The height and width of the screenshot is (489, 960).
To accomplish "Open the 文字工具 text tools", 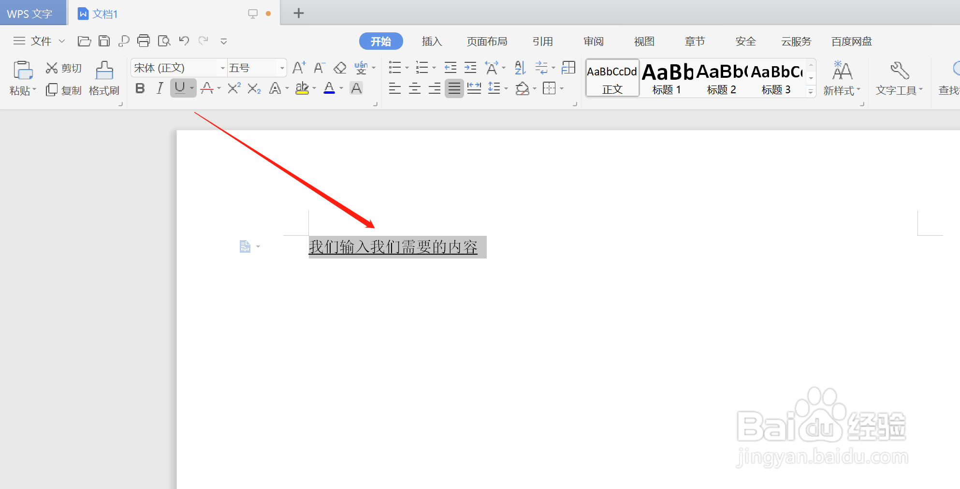I will tap(899, 78).
